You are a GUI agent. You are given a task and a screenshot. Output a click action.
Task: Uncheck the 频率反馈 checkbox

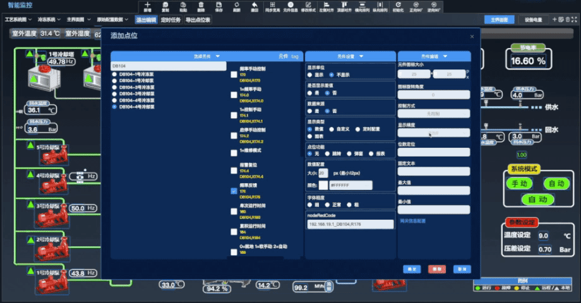coord(234,190)
